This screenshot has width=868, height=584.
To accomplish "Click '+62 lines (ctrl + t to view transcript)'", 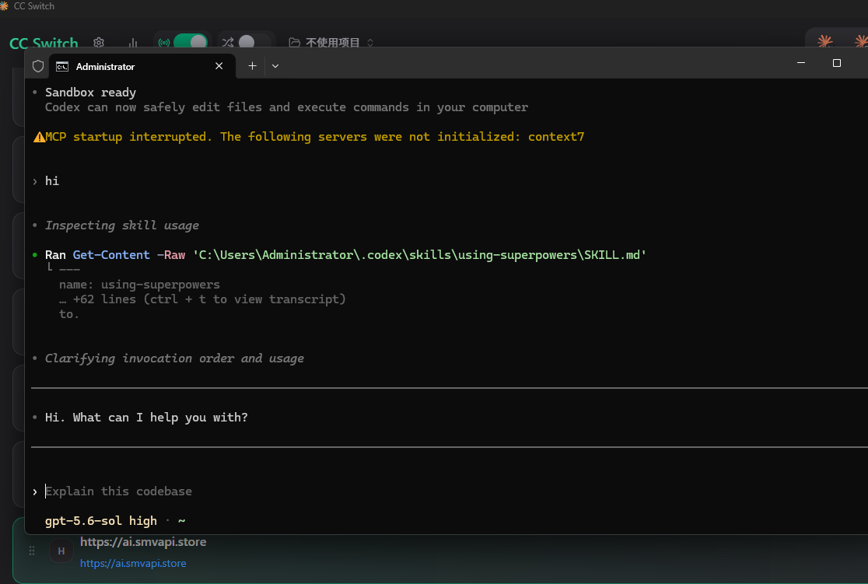I will coord(209,299).
